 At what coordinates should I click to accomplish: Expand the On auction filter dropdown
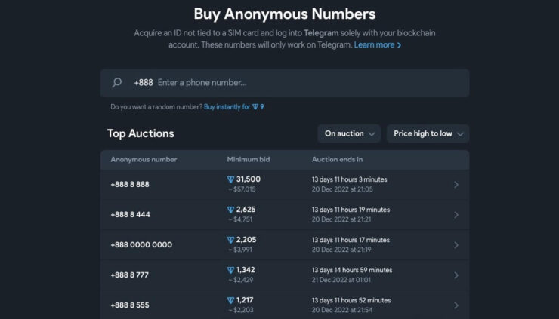(x=350, y=133)
